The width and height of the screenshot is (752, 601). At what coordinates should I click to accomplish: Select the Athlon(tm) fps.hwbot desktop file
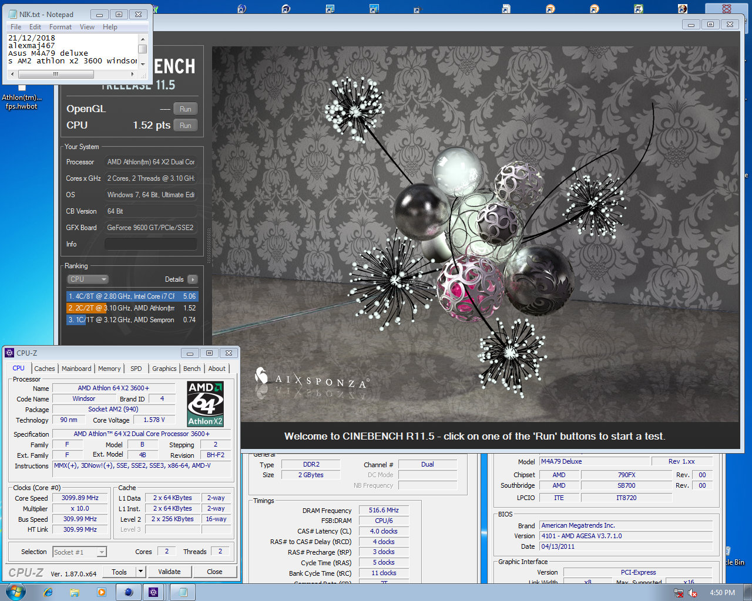[x=22, y=97]
